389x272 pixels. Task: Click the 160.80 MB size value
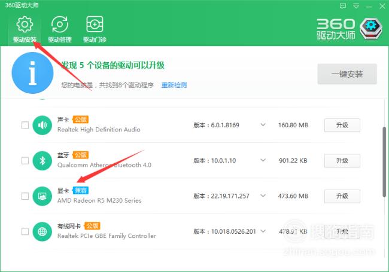pos(293,125)
